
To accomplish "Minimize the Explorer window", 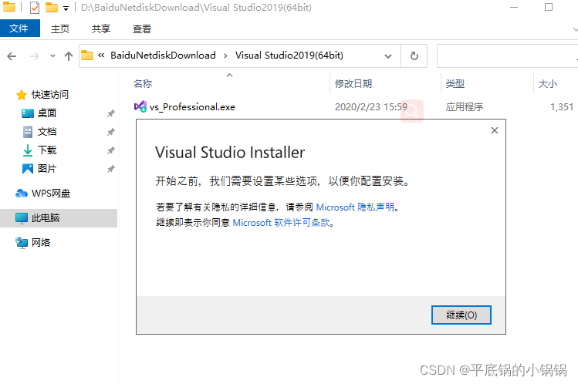I will click(514, 8).
